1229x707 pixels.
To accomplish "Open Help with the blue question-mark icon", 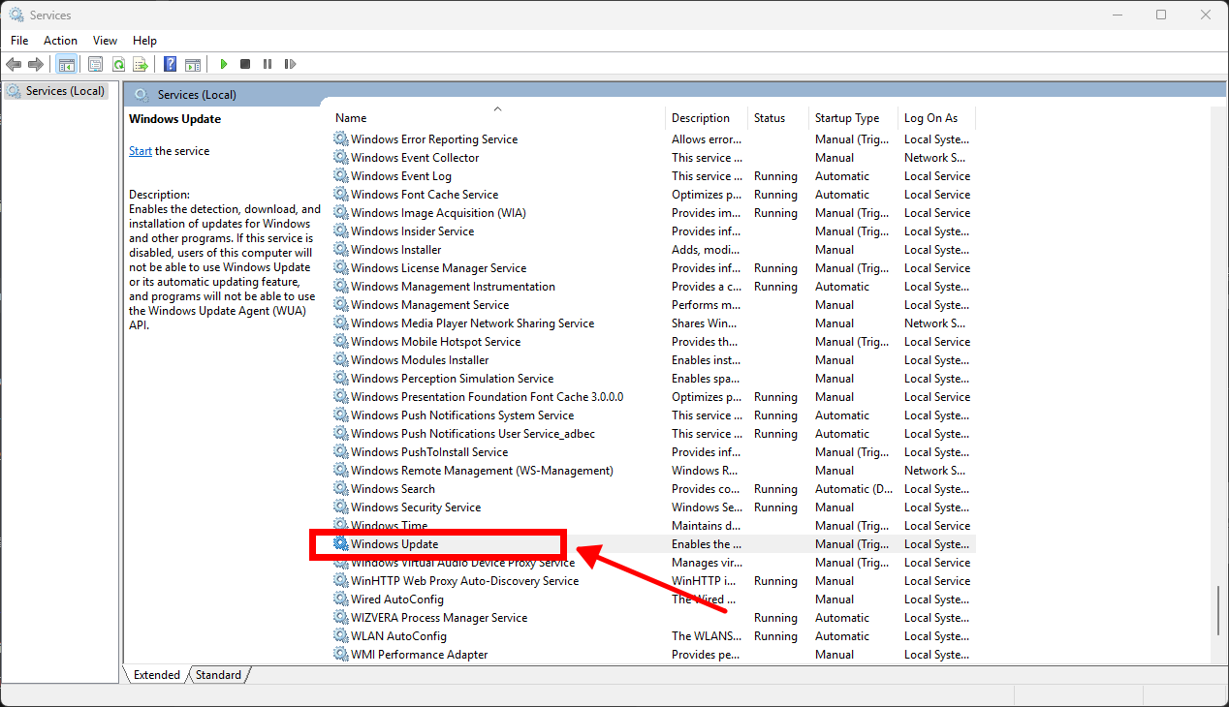I will tap(170, 64).
